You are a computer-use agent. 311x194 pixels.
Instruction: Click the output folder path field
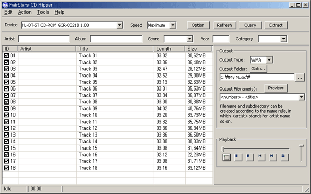(257, 78)
